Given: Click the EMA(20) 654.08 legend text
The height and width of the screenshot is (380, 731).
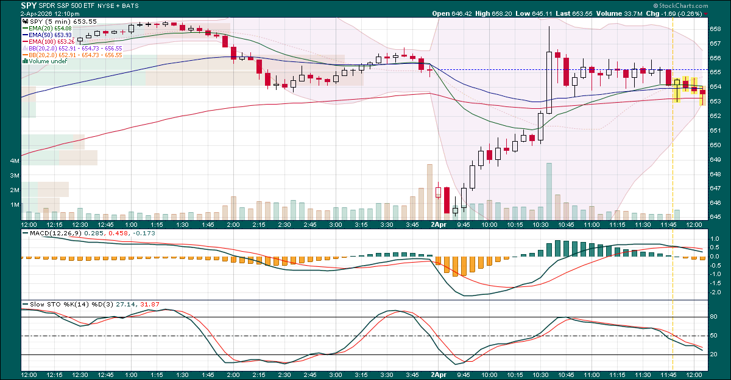Looking at the screenshot, I should point(49,29).
